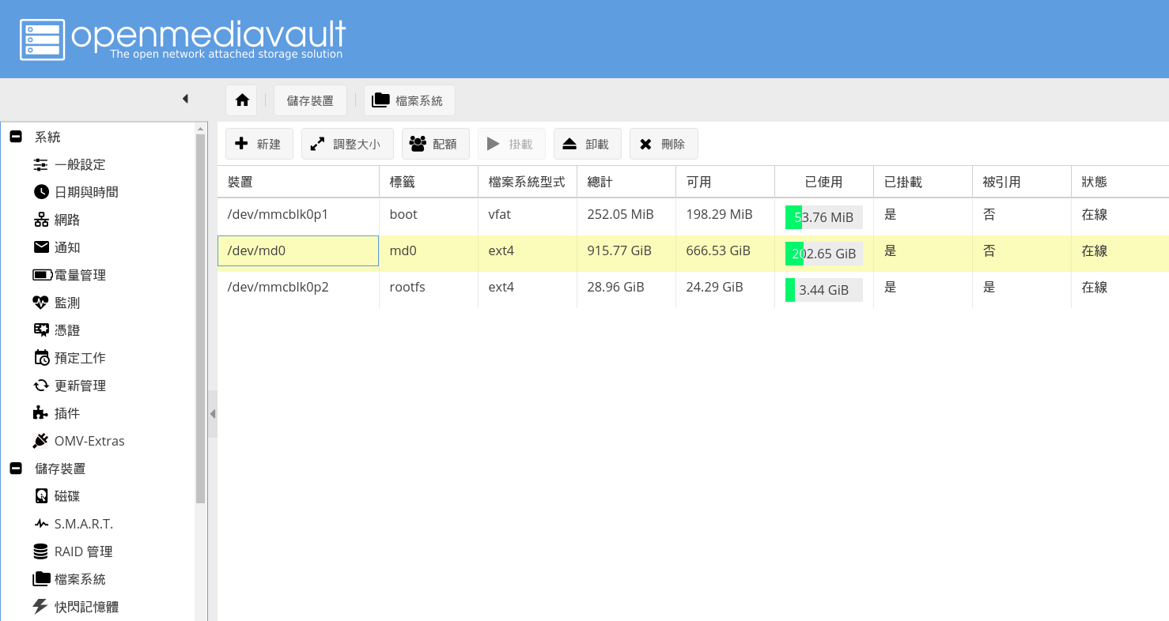Go to 電量管理 power management
The image size is (1169, 621).
pyautogui.click(x=79, y=275)
